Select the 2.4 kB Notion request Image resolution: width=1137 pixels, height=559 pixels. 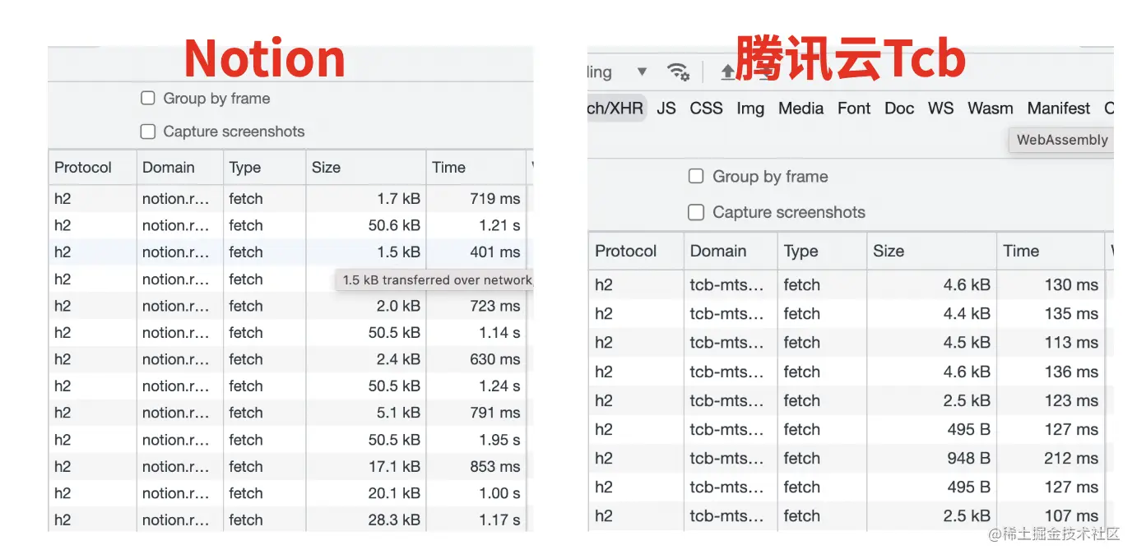(290, 359)
